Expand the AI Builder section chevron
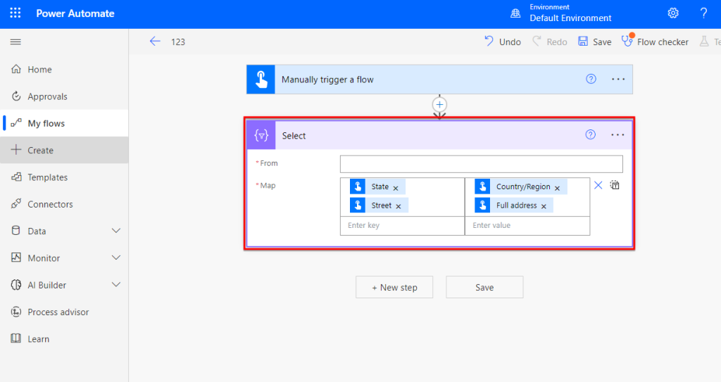 tap(116, 285)
